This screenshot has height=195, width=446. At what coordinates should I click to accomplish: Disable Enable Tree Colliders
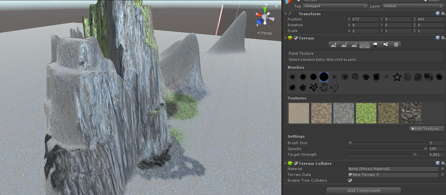350,180
